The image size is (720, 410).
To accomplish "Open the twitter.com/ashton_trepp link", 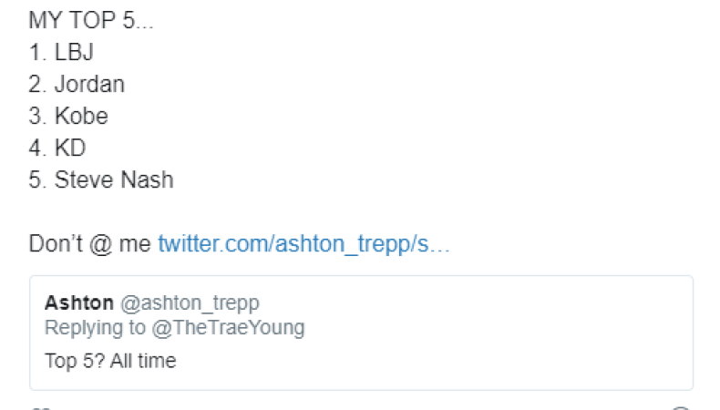I will (303, 244).
